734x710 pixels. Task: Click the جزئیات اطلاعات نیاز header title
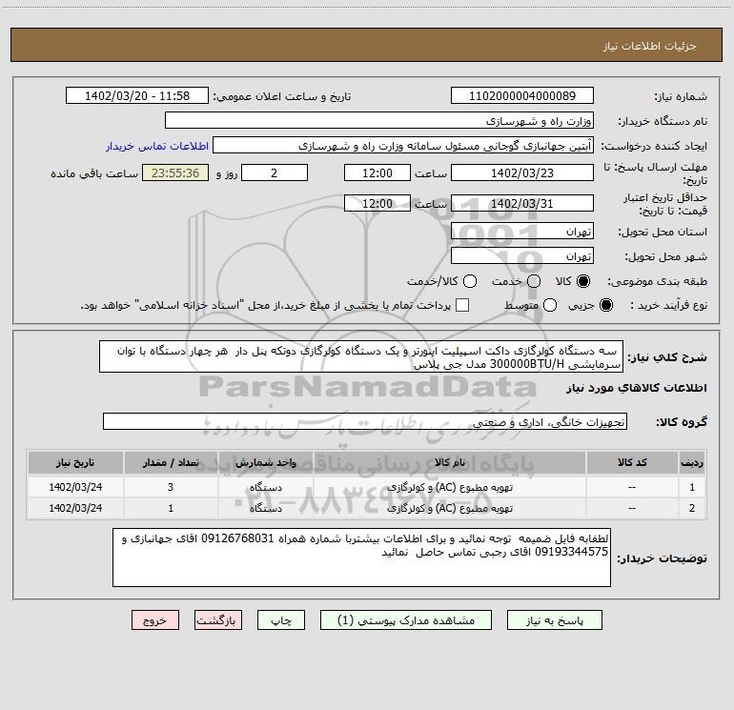click(650, 46)
